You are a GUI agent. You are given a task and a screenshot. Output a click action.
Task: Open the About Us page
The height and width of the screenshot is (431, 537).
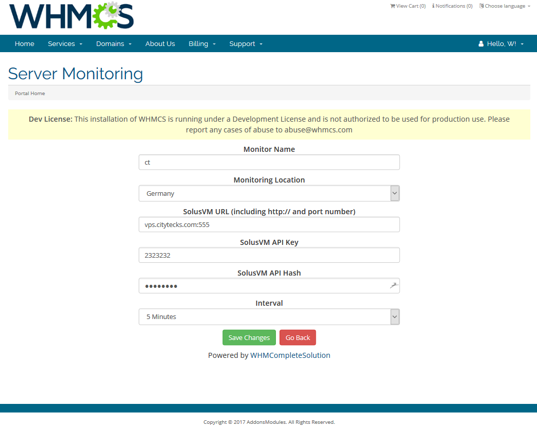(x=160, y=44)
